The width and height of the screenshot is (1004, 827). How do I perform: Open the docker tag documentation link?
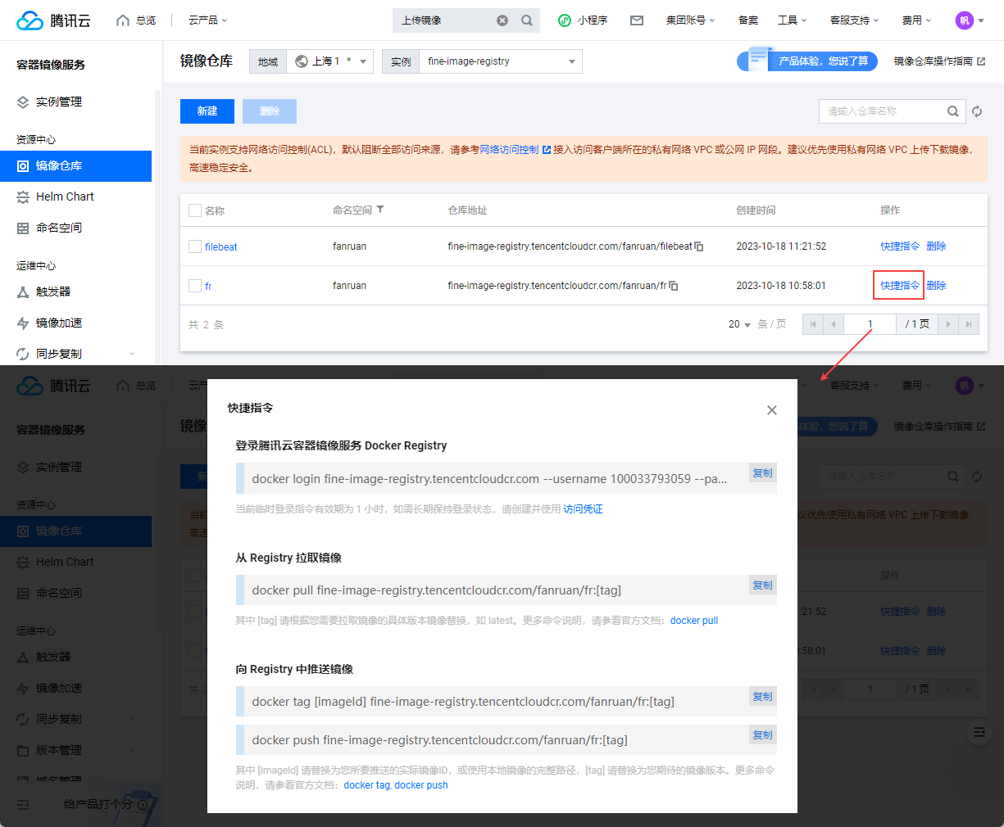pos(366,785)
